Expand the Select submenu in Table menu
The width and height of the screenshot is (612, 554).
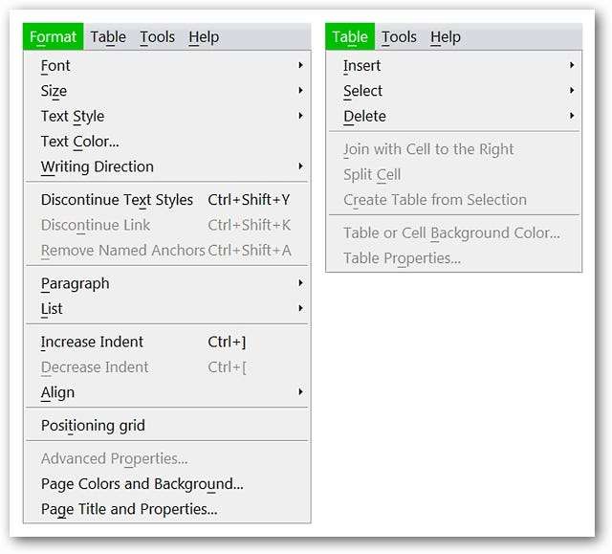[x=362, y=91]
